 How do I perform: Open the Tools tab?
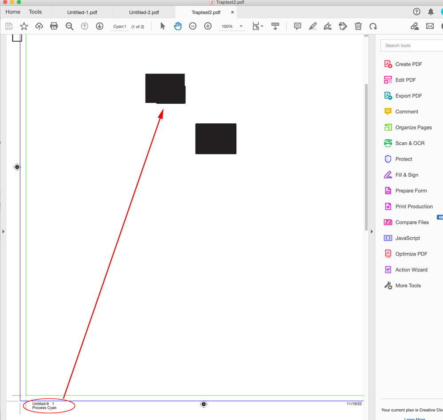[35, 12]
